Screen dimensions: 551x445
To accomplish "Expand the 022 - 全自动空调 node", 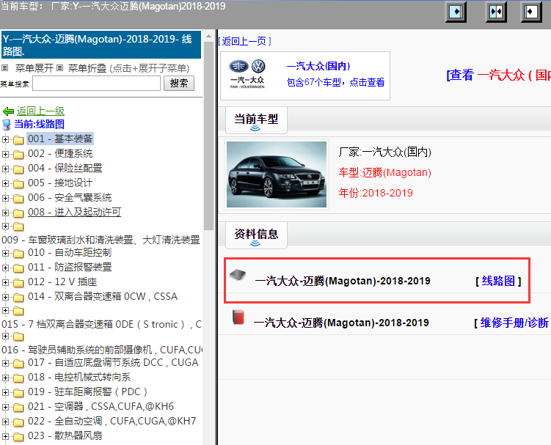I will point(5,422).
